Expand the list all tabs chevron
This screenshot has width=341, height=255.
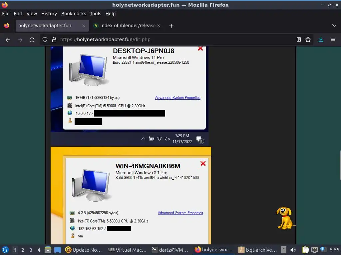coord(334,26)
